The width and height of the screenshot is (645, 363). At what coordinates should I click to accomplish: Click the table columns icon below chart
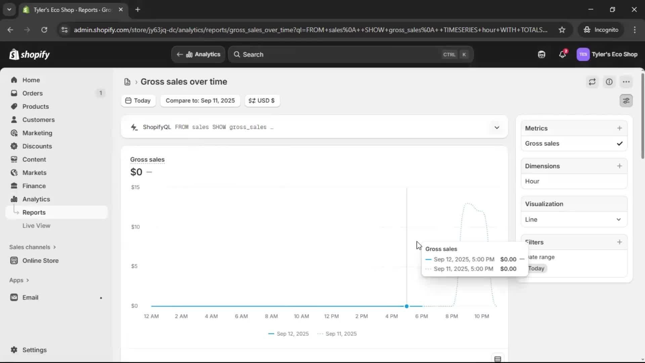(498, 359)
